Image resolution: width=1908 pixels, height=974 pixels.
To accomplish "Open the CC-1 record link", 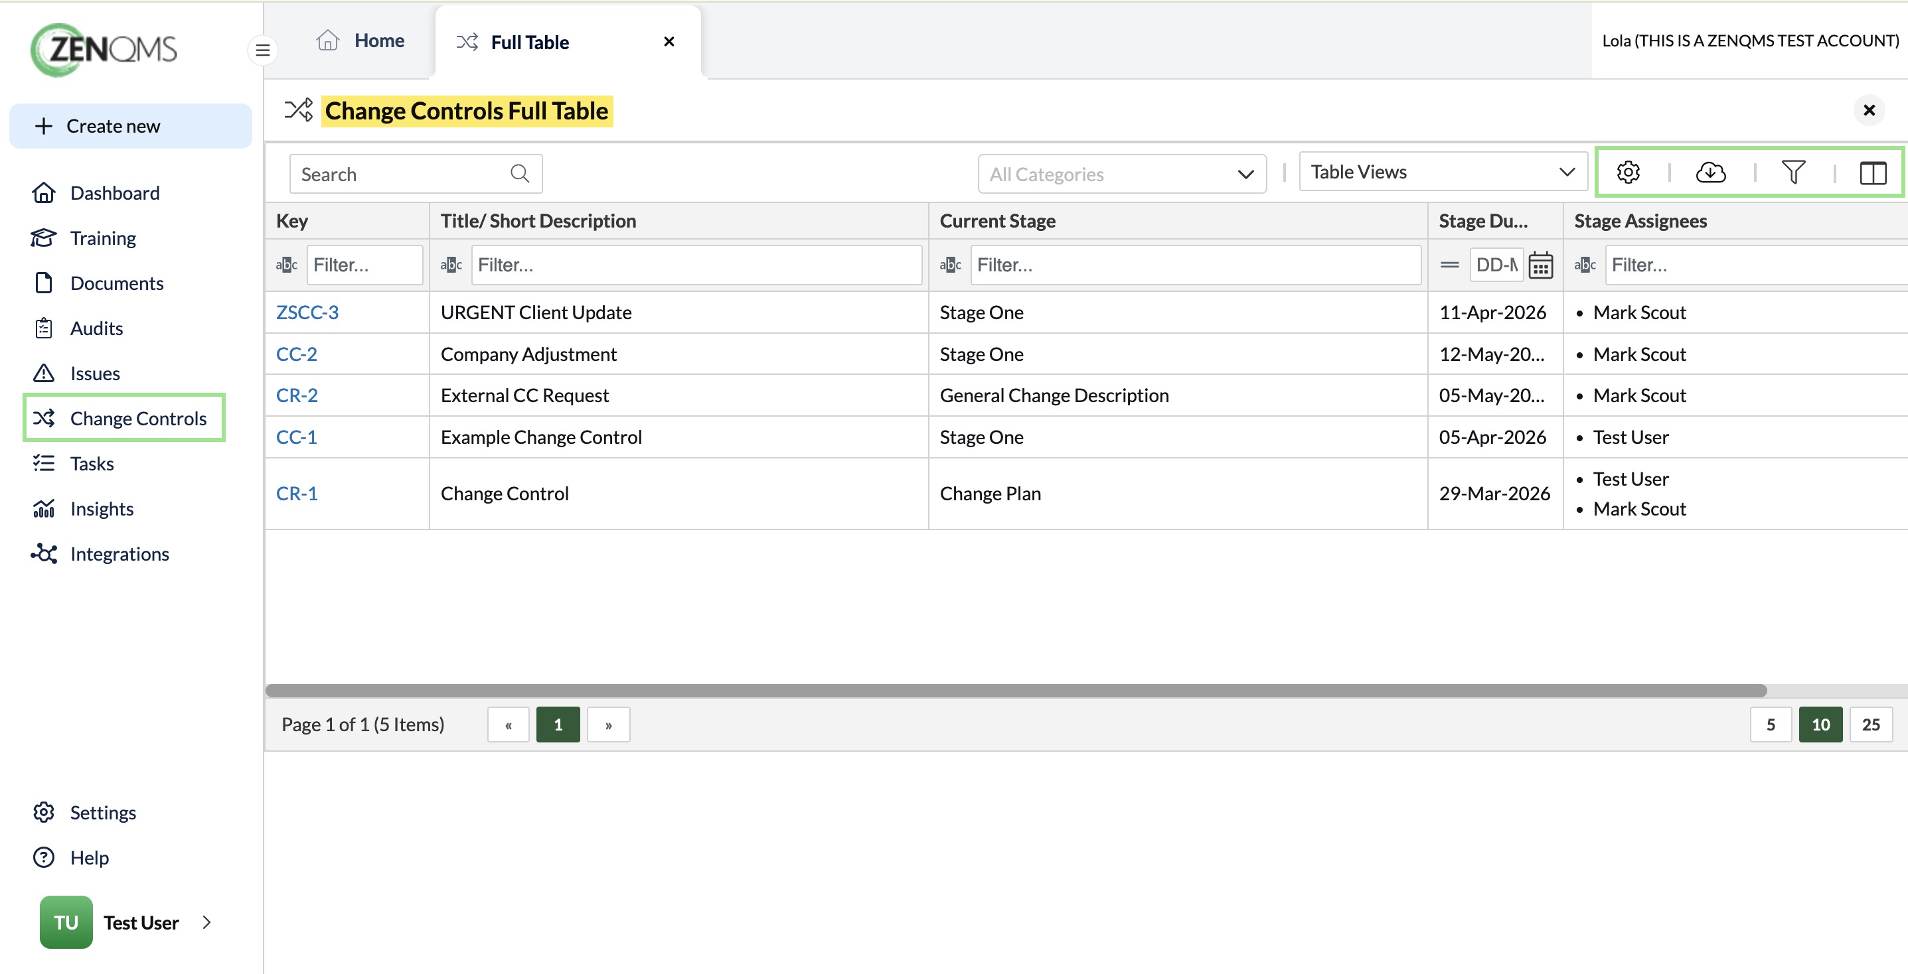I will pos(296,437).
